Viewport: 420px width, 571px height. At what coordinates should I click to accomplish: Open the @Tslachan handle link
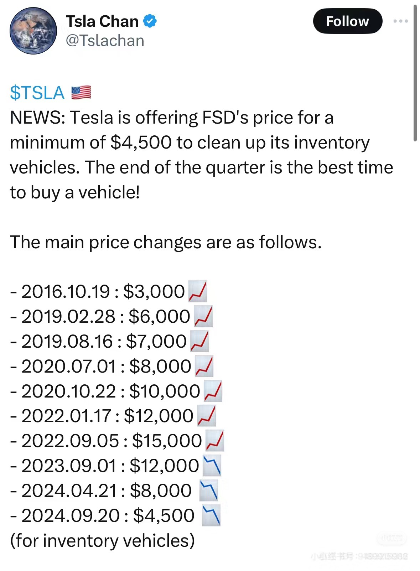pos(105,41)
